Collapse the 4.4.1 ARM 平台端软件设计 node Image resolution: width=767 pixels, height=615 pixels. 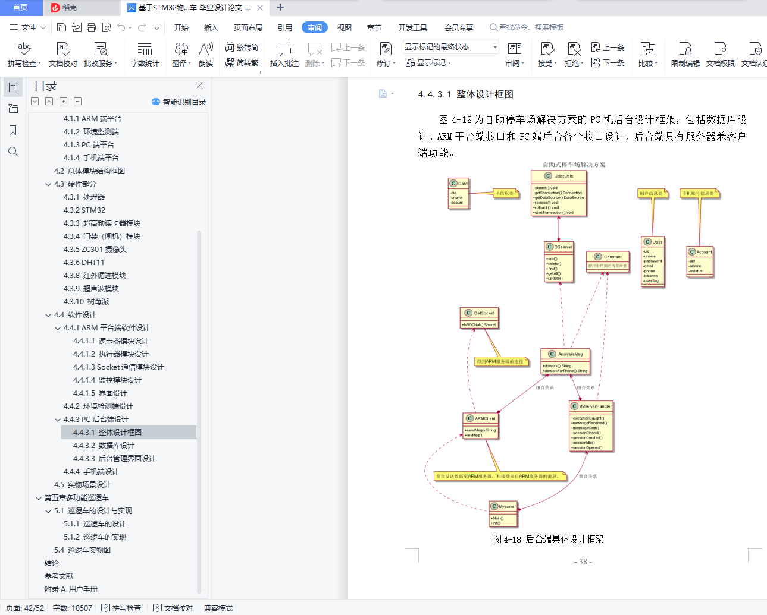click(58, 328)
